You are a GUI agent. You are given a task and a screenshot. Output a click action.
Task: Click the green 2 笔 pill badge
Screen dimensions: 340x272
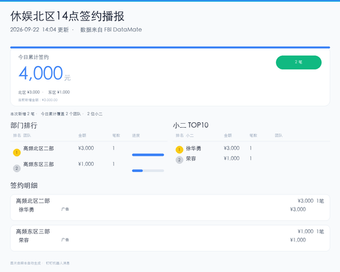coord(299,63)
